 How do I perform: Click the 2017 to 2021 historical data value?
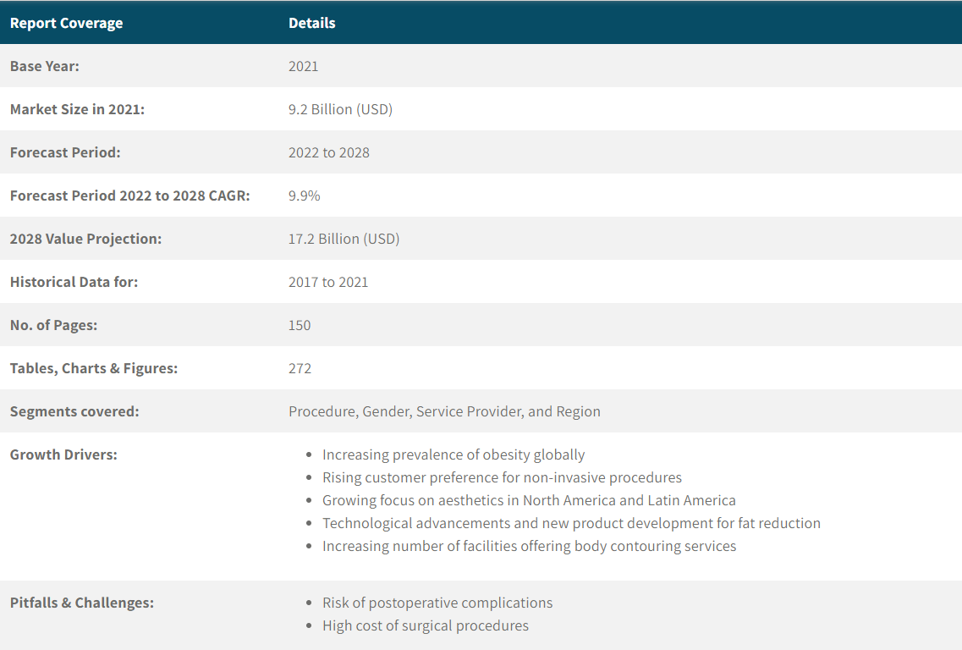tap(328, 282)
